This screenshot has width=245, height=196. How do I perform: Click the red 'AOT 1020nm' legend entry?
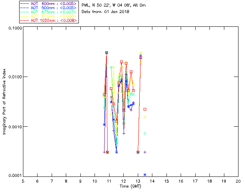[48, 20]
